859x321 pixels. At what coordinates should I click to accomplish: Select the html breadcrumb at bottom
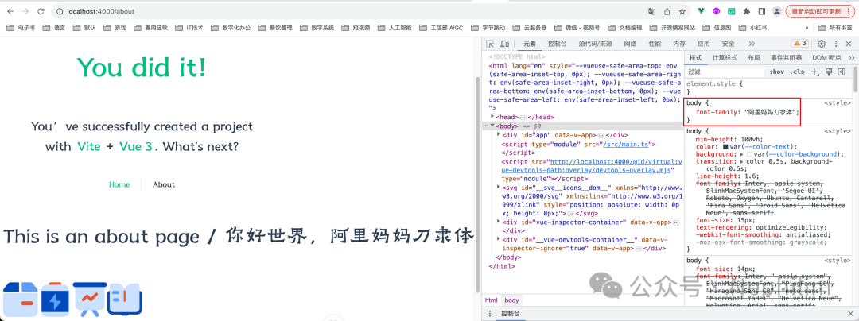point(492,300)
